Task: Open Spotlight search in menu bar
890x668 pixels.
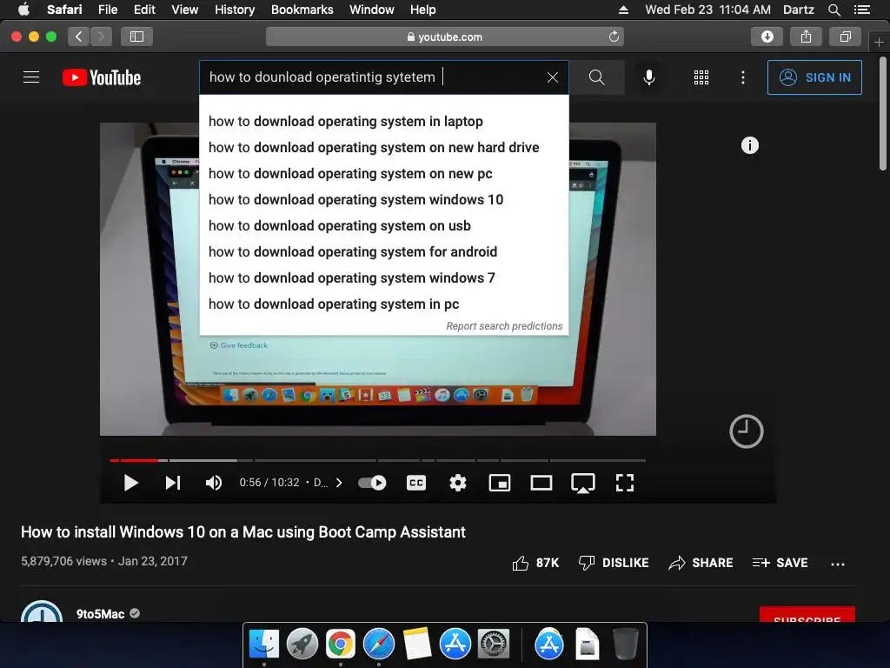Action: (x=834, y=10)
